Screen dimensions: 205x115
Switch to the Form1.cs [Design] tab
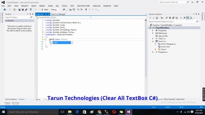58,14
